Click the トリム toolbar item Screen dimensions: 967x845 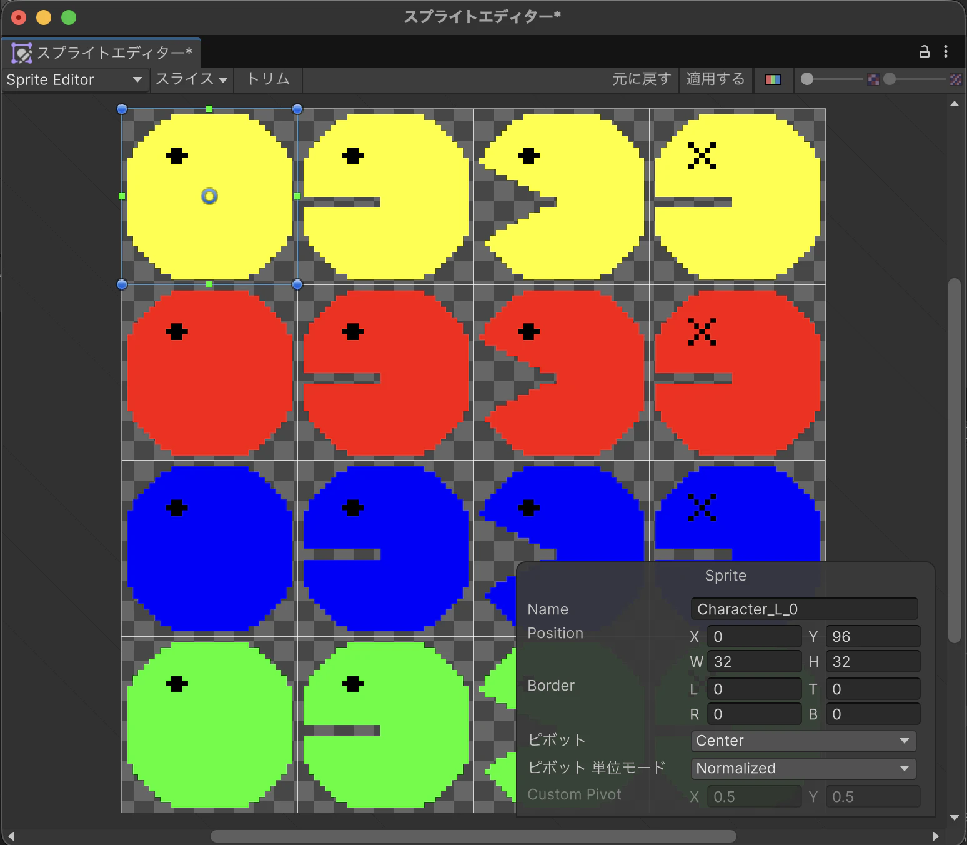(268, 80)
